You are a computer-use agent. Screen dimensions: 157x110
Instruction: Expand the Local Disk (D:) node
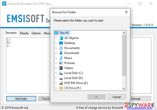[56, 78]
